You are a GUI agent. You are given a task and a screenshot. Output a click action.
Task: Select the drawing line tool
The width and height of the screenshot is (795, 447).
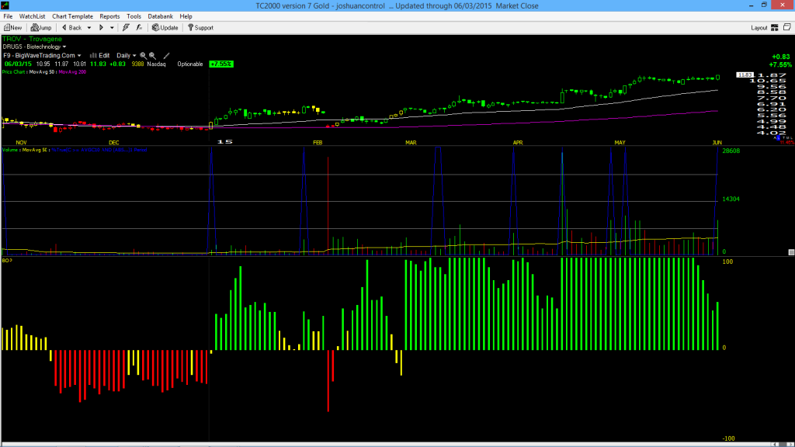pos(166,56)
